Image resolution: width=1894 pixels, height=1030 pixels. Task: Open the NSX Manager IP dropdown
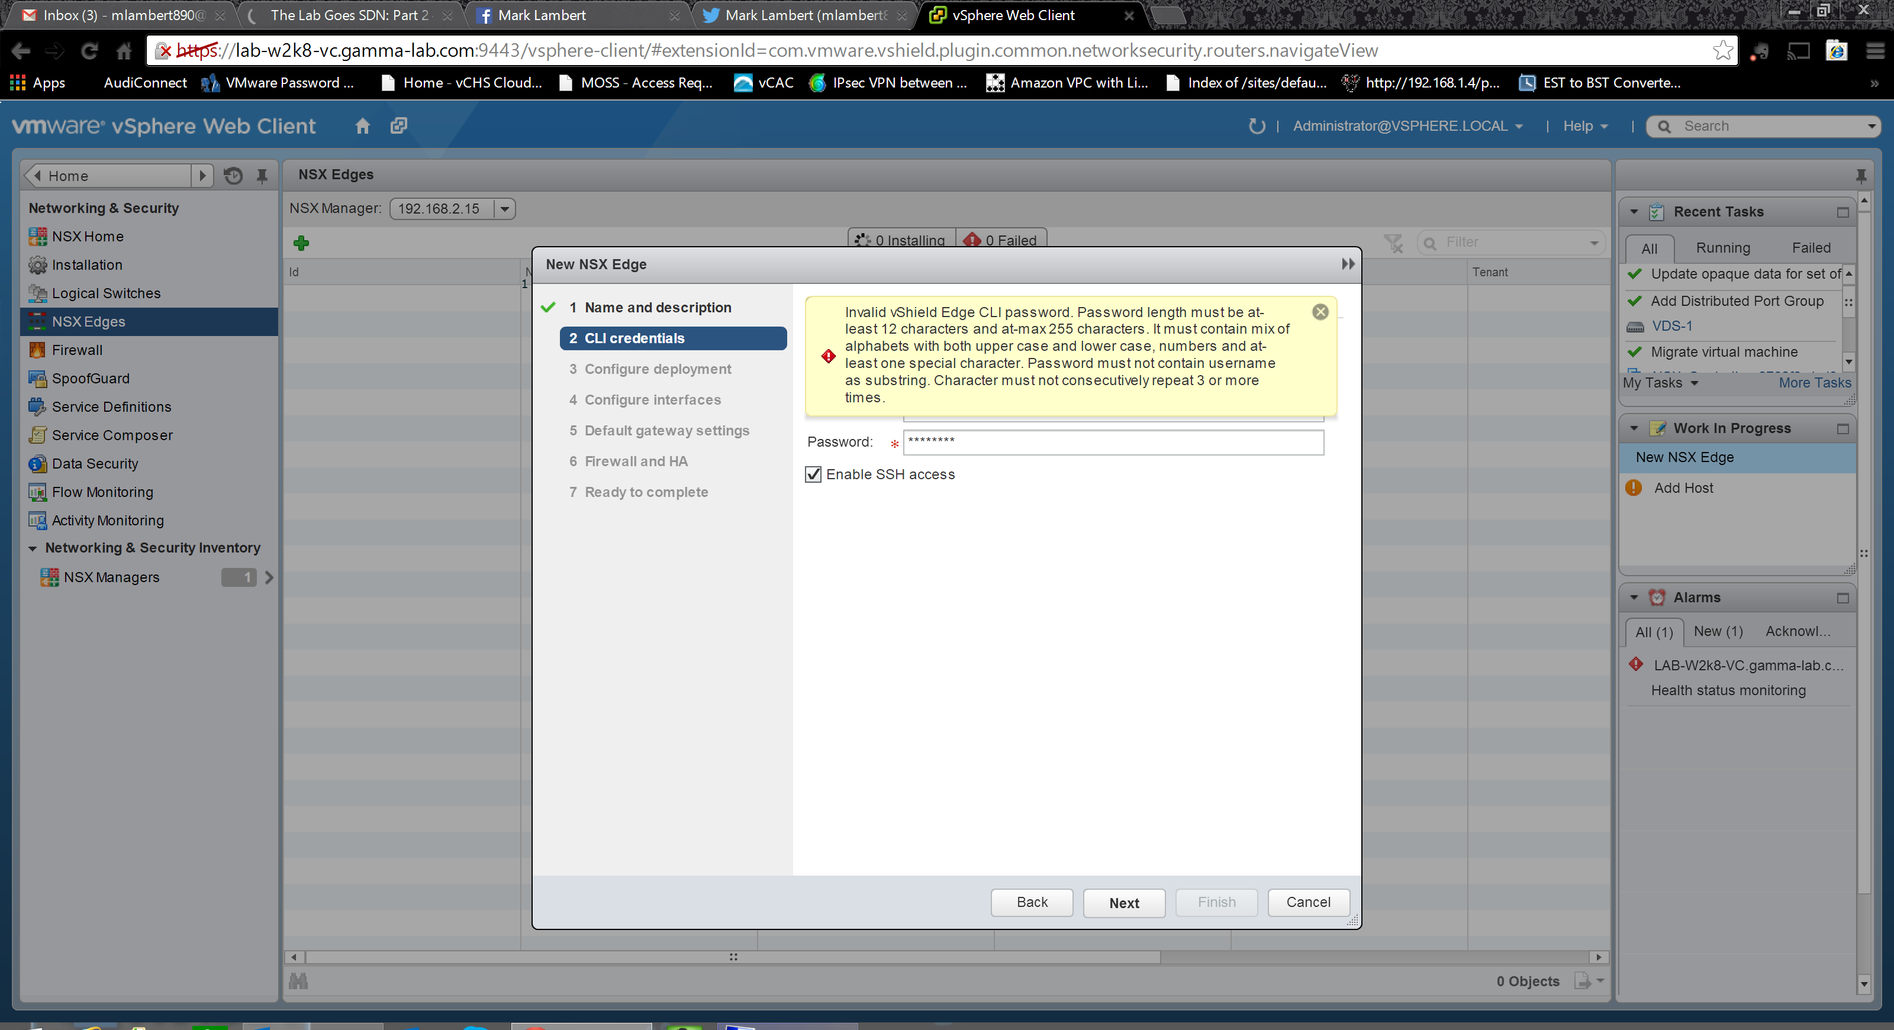tap(504, 209)
